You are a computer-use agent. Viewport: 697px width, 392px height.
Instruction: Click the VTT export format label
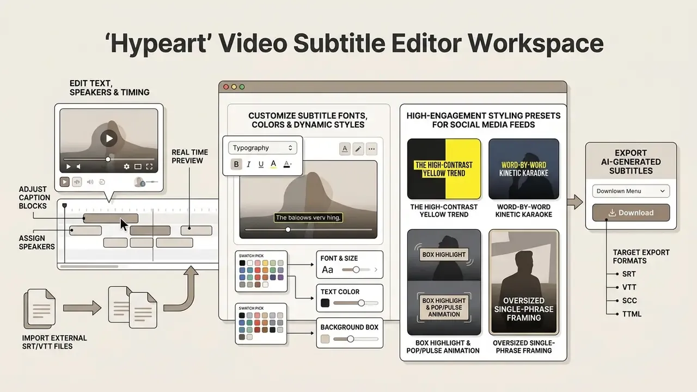[x=629, y=287]
